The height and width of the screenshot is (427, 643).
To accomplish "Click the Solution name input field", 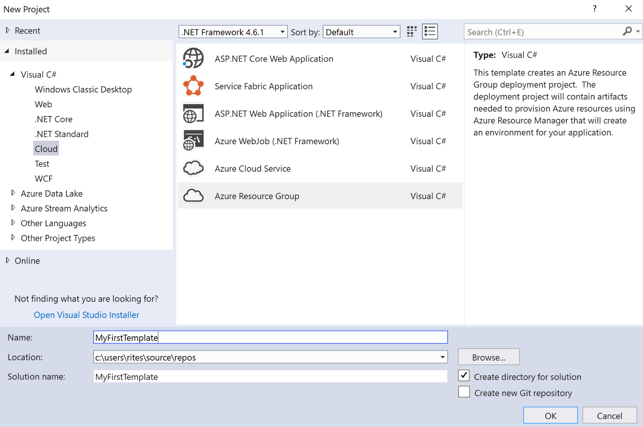I will (270, 377).
